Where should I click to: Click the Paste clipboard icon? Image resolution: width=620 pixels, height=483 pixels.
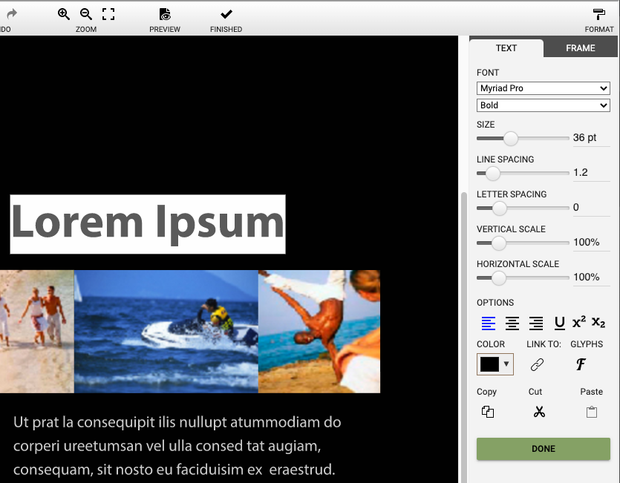(592, 412)
